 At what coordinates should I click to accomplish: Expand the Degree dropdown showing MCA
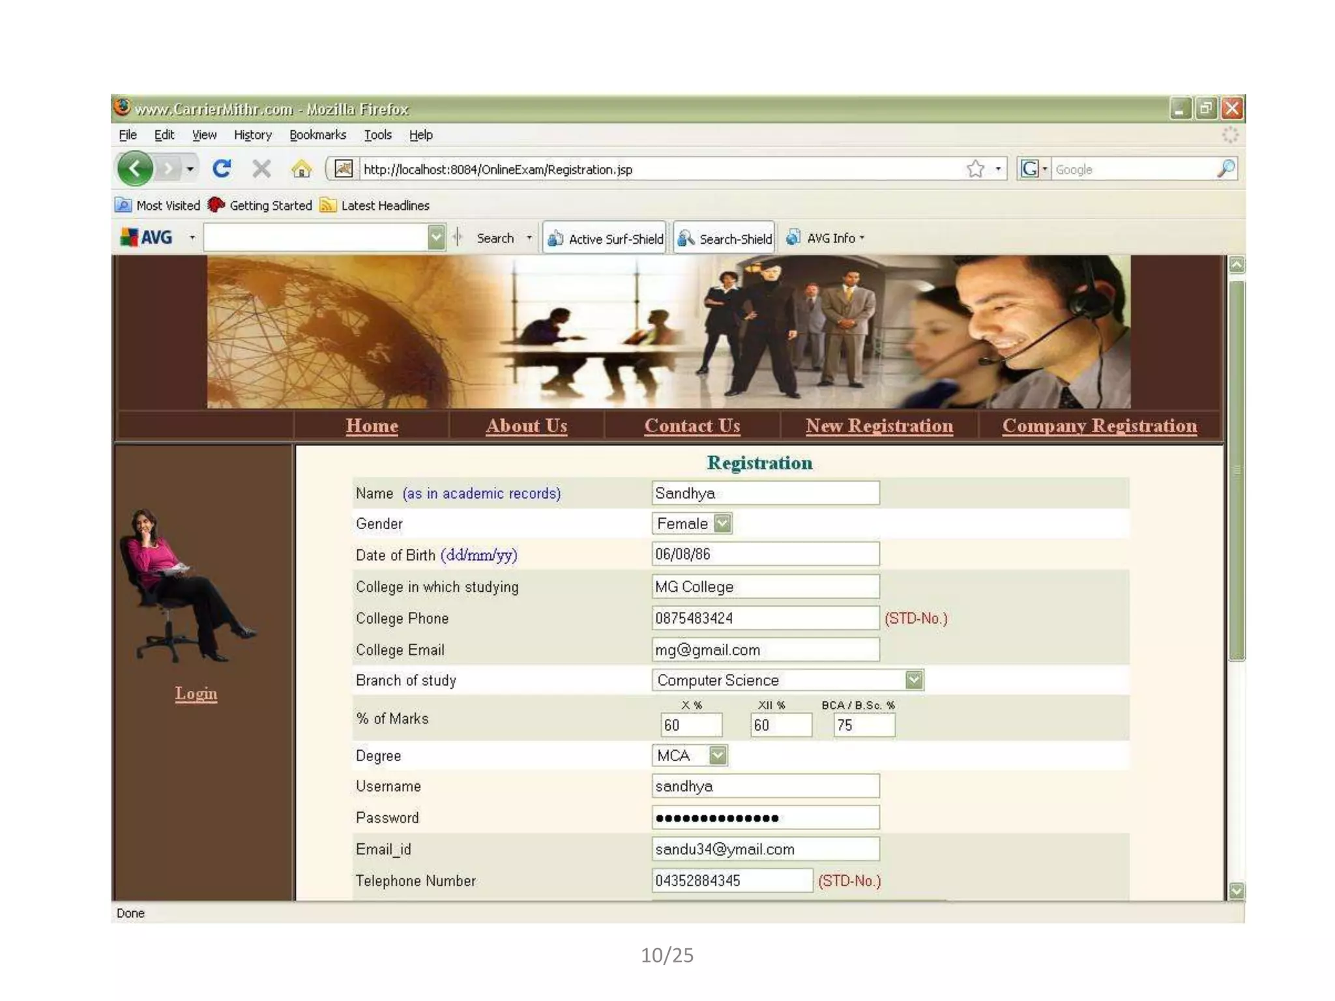[x=717, y=755]
